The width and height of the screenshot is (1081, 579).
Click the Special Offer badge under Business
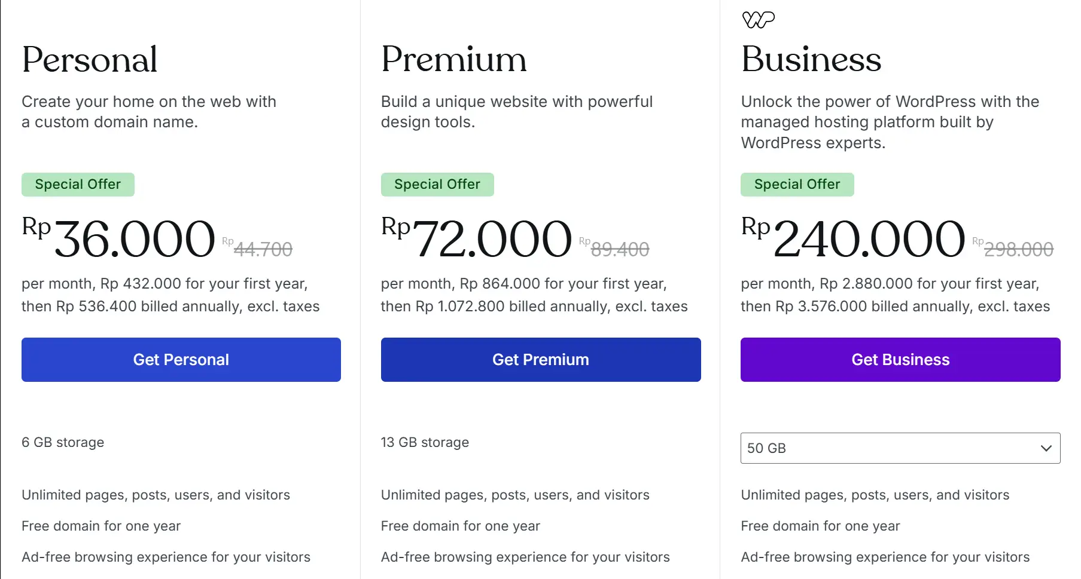(x=797, y=185)
